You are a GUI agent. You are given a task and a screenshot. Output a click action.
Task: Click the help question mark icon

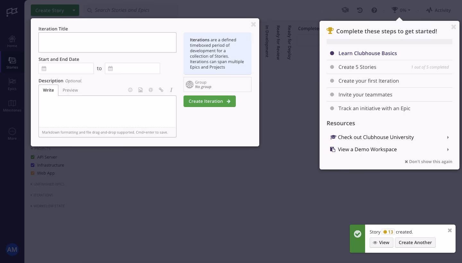(374, 10)
